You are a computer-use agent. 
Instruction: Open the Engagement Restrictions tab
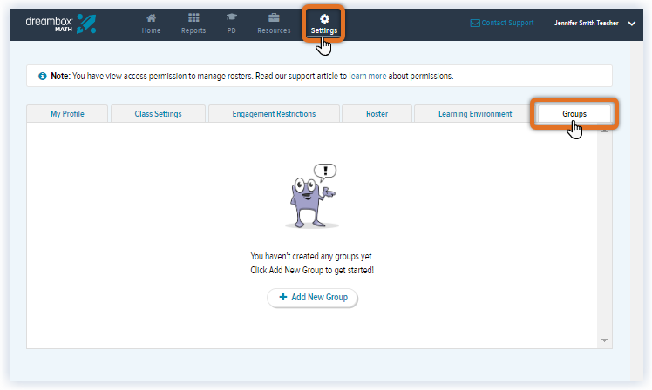point(274,114)
